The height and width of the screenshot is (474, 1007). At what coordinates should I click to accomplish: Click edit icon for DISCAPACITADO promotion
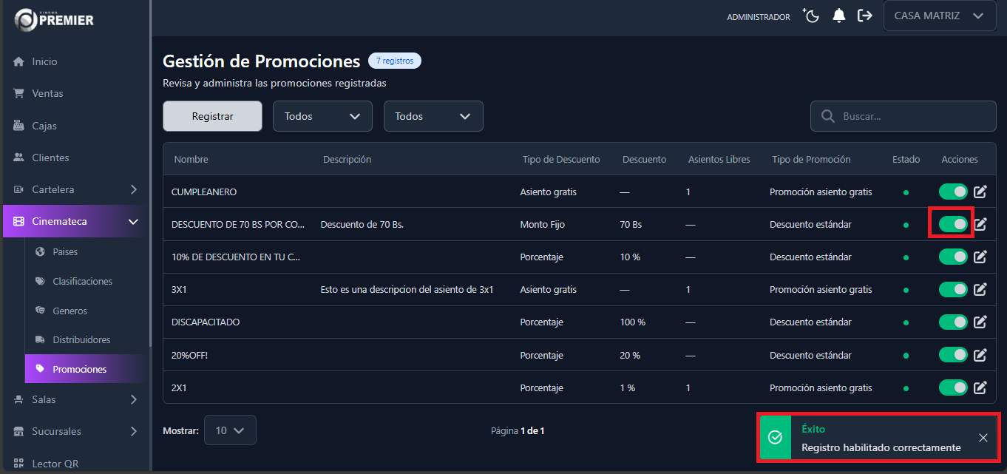(x=980, y=322)
